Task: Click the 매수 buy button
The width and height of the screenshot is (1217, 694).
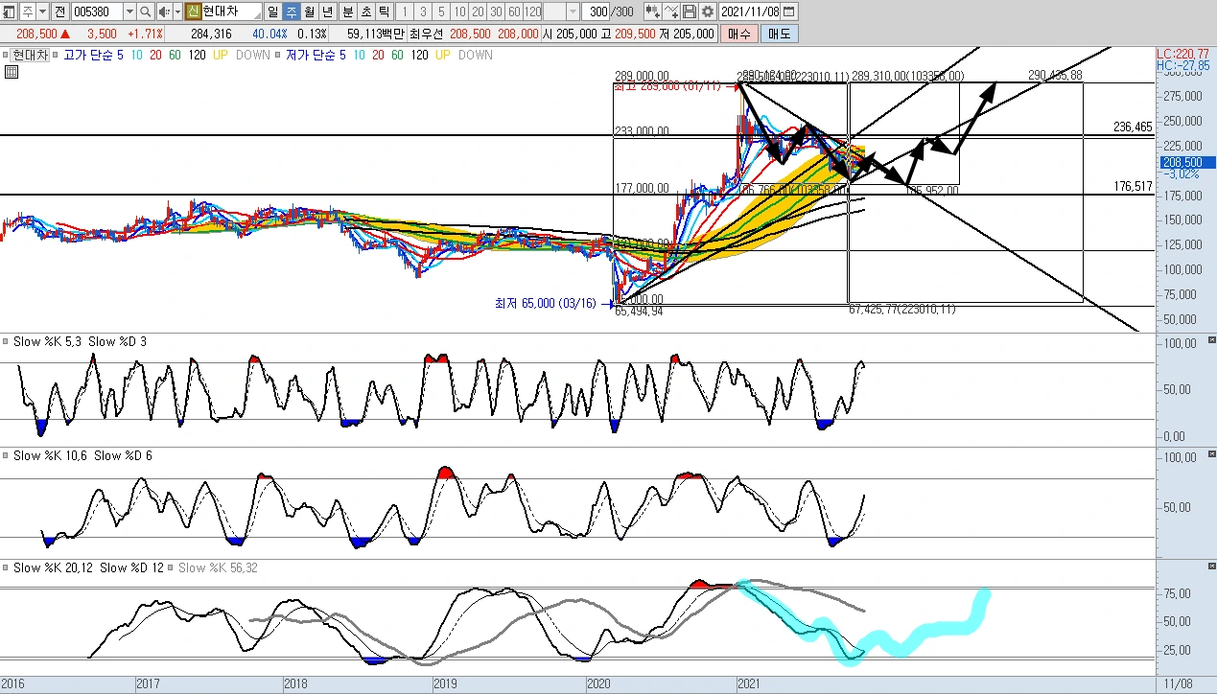Action: 739,34
